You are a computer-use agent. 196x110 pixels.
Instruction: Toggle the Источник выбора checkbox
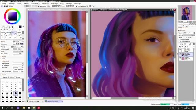[179, 42]
